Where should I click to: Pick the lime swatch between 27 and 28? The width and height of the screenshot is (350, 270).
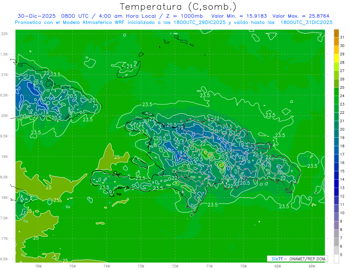[336, 67]
